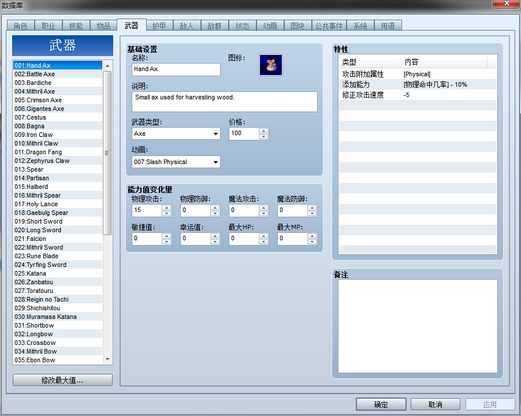The height and width of the screenshot is (416, 521).
Task: Decrease 幸运值 value with down arrow
Action: [215, 242]
